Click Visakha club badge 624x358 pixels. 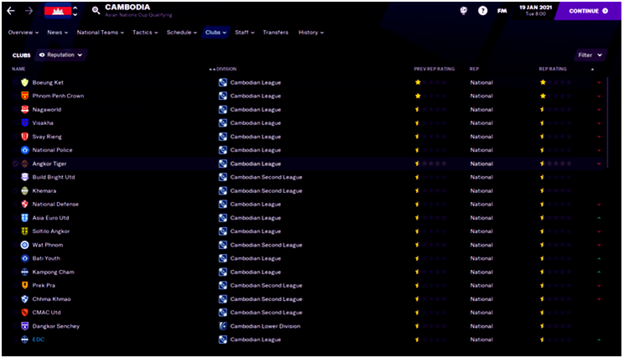24,123
